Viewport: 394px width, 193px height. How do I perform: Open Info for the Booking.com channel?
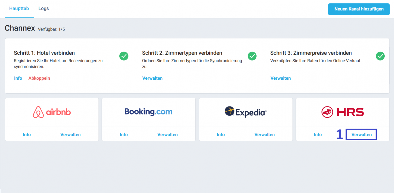124,135
